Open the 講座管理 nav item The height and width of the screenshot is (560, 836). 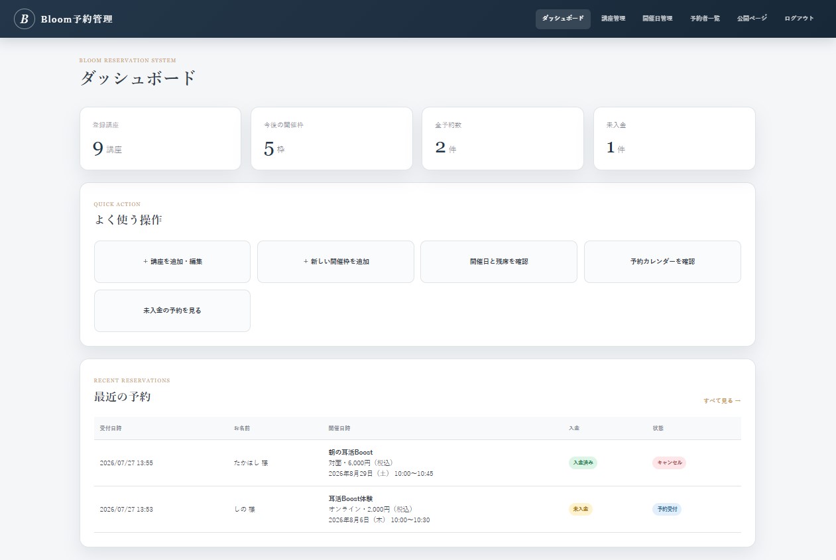click(613, 19)
